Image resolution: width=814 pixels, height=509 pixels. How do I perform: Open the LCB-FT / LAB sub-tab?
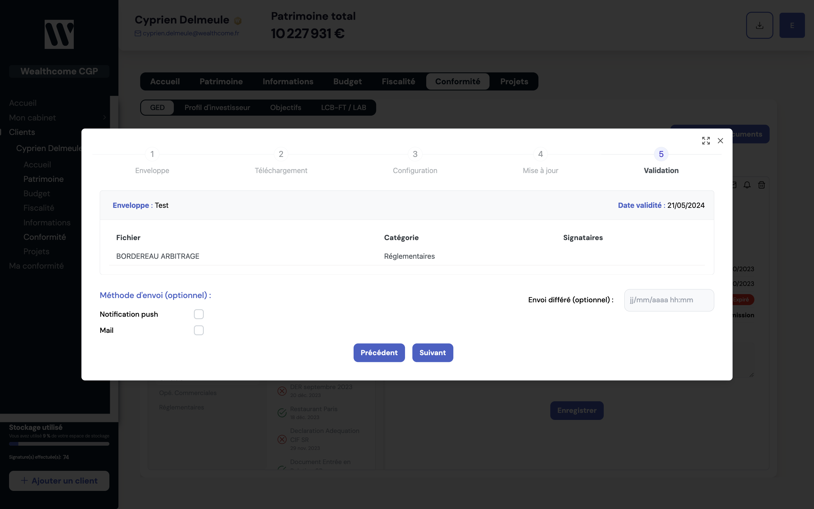[343, 107]
